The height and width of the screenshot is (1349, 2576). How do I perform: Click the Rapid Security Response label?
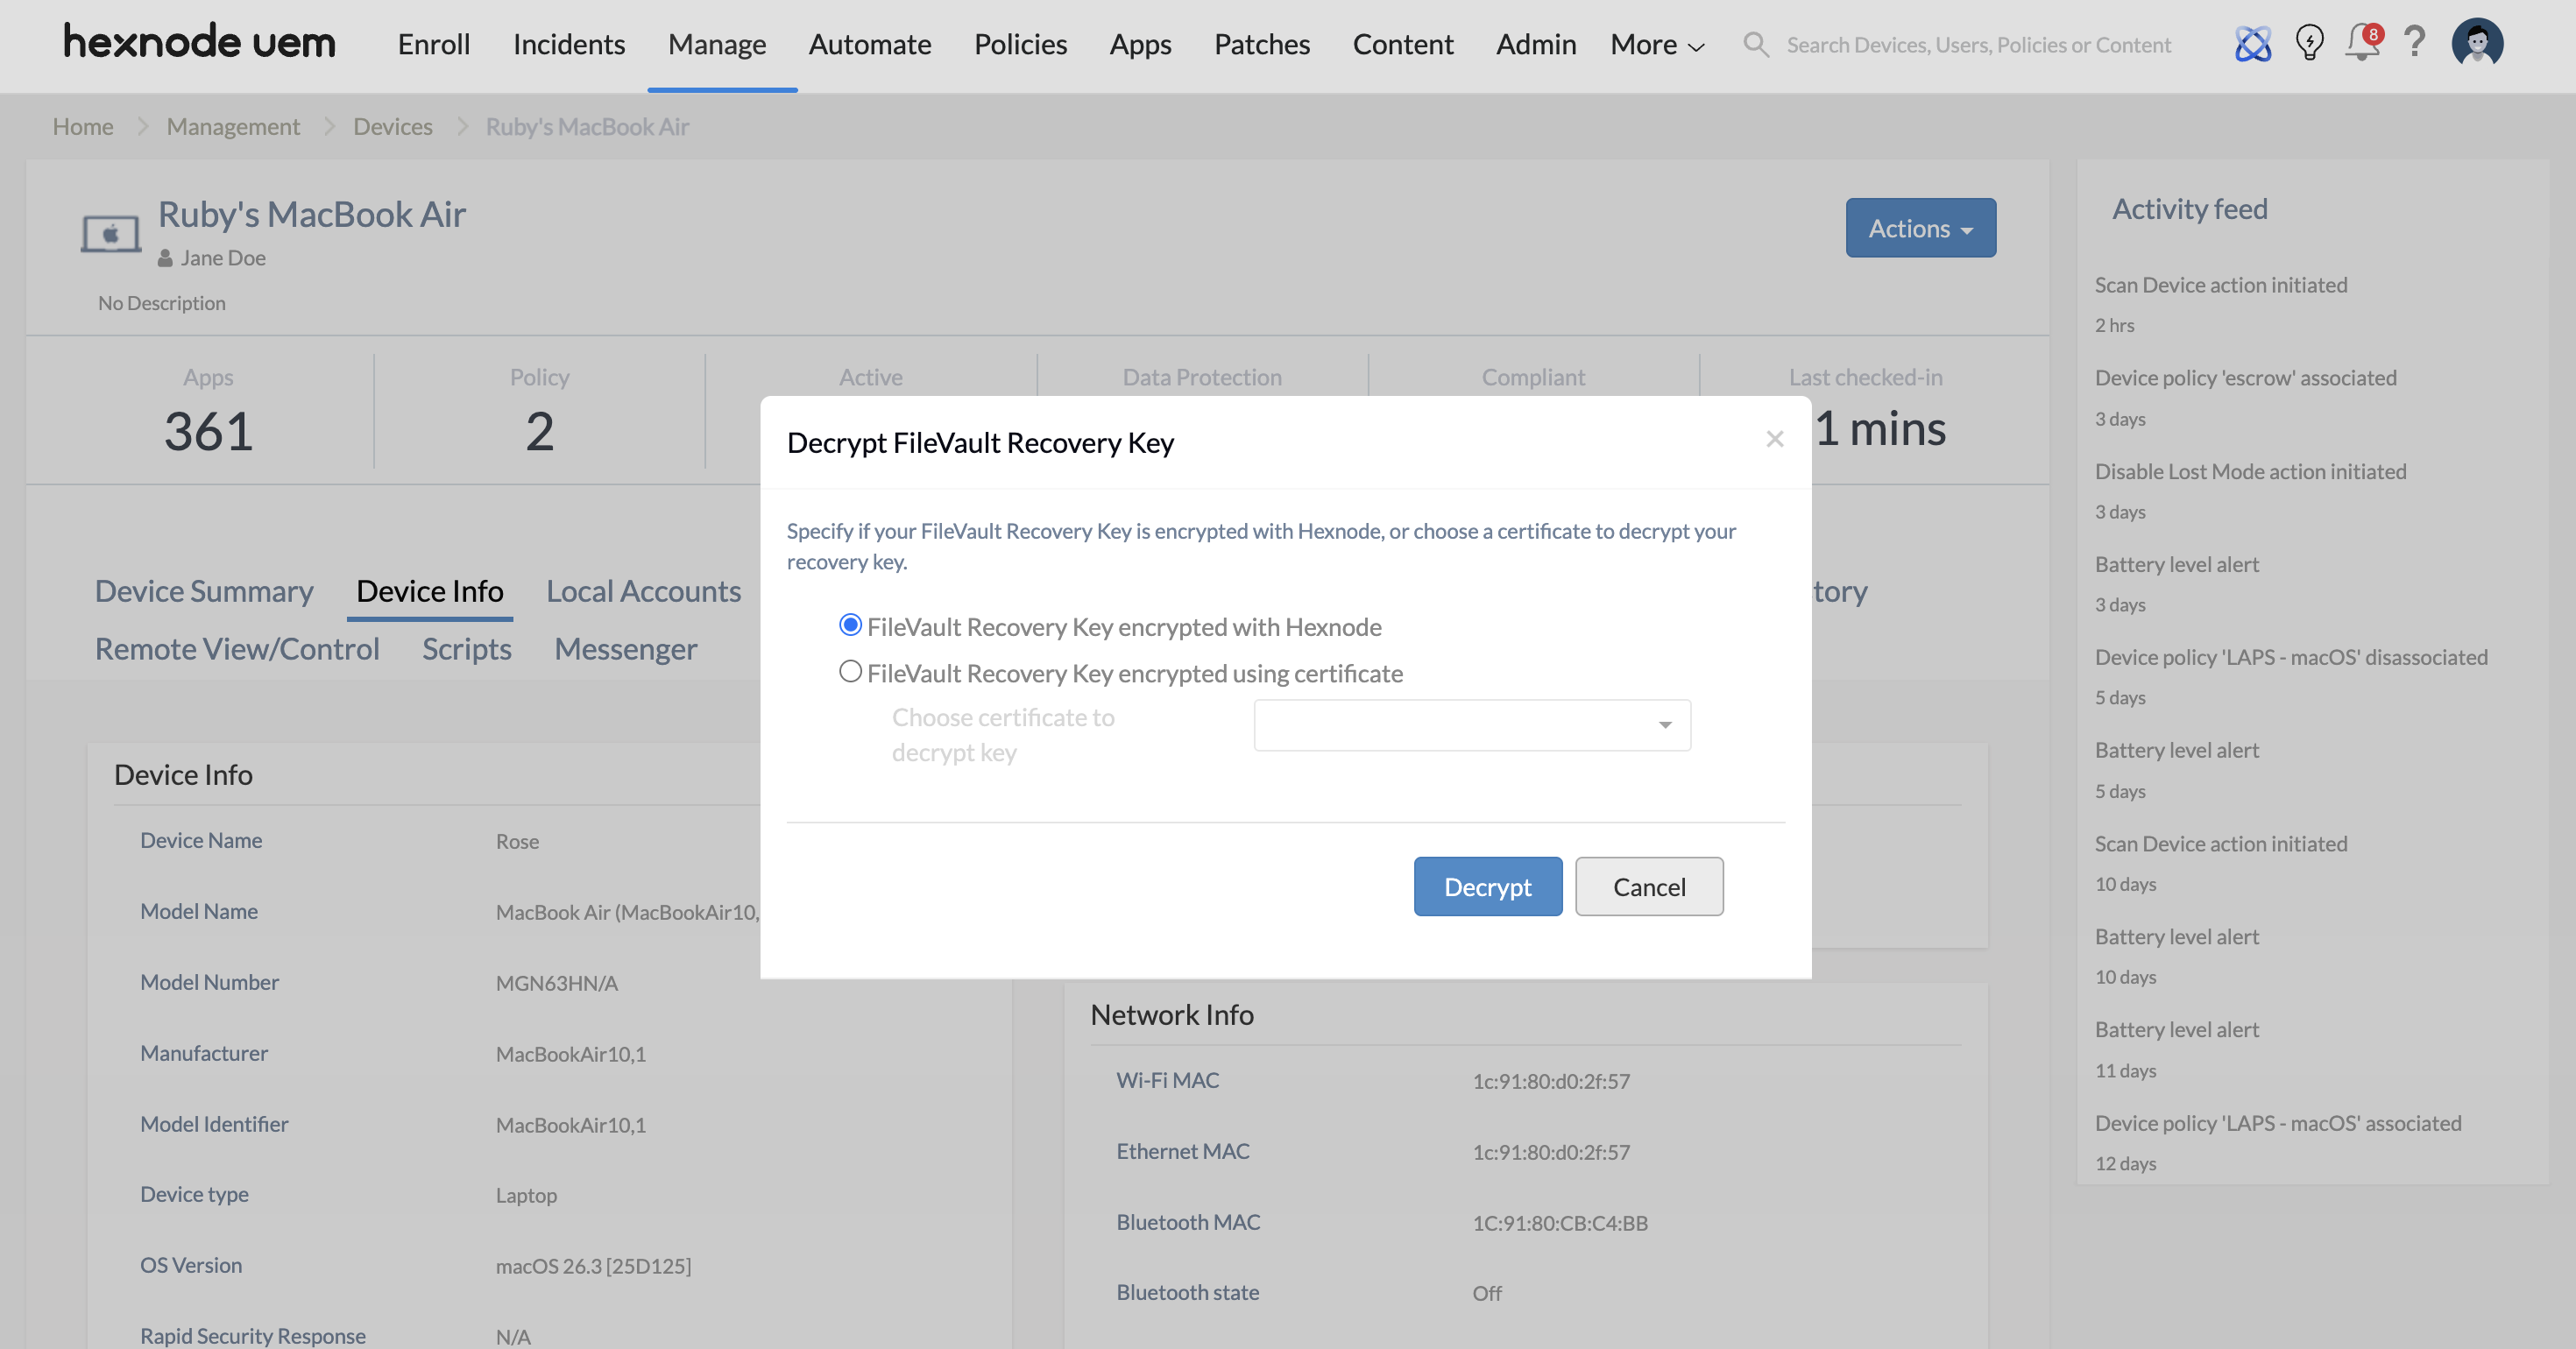(253, 1336)
